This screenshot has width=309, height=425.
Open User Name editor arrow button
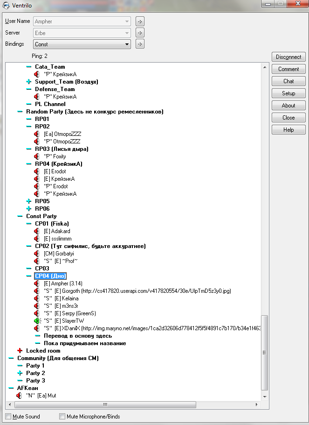pos(140,21)
